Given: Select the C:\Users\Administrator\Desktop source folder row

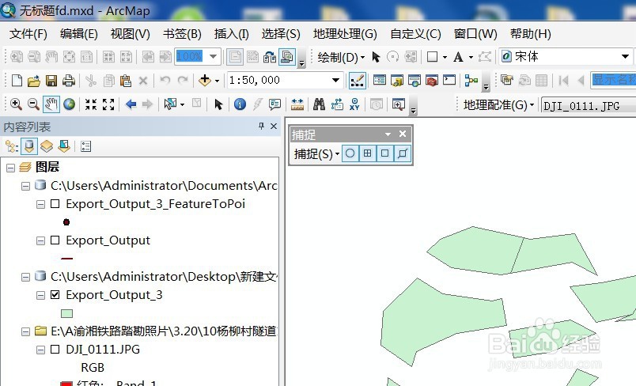Looking at the screenshot, I should tap(164, 277).
